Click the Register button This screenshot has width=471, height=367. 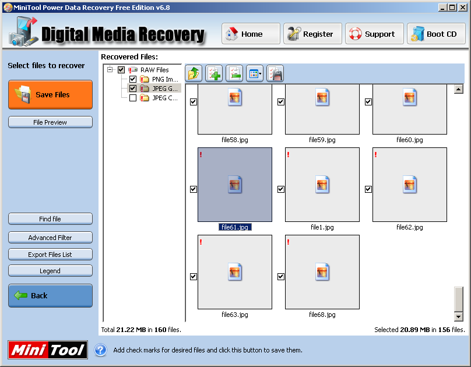312,34
